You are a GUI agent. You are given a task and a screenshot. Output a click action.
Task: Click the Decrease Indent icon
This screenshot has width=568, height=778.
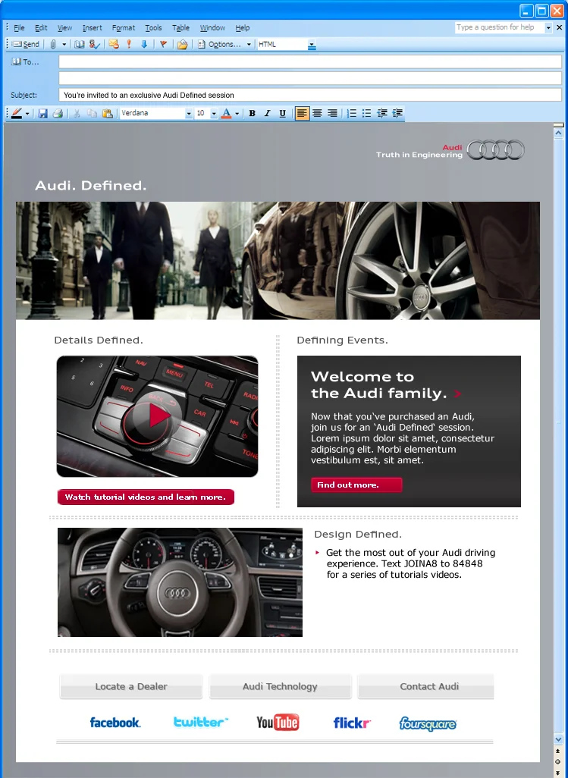[382, 113]
